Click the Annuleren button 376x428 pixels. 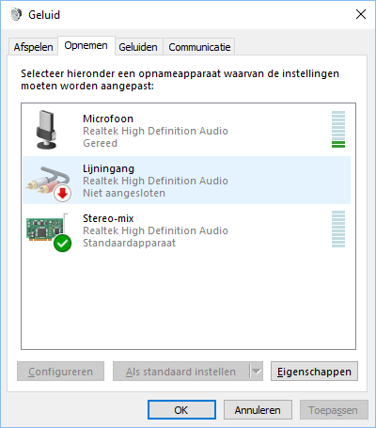(258, 410)
